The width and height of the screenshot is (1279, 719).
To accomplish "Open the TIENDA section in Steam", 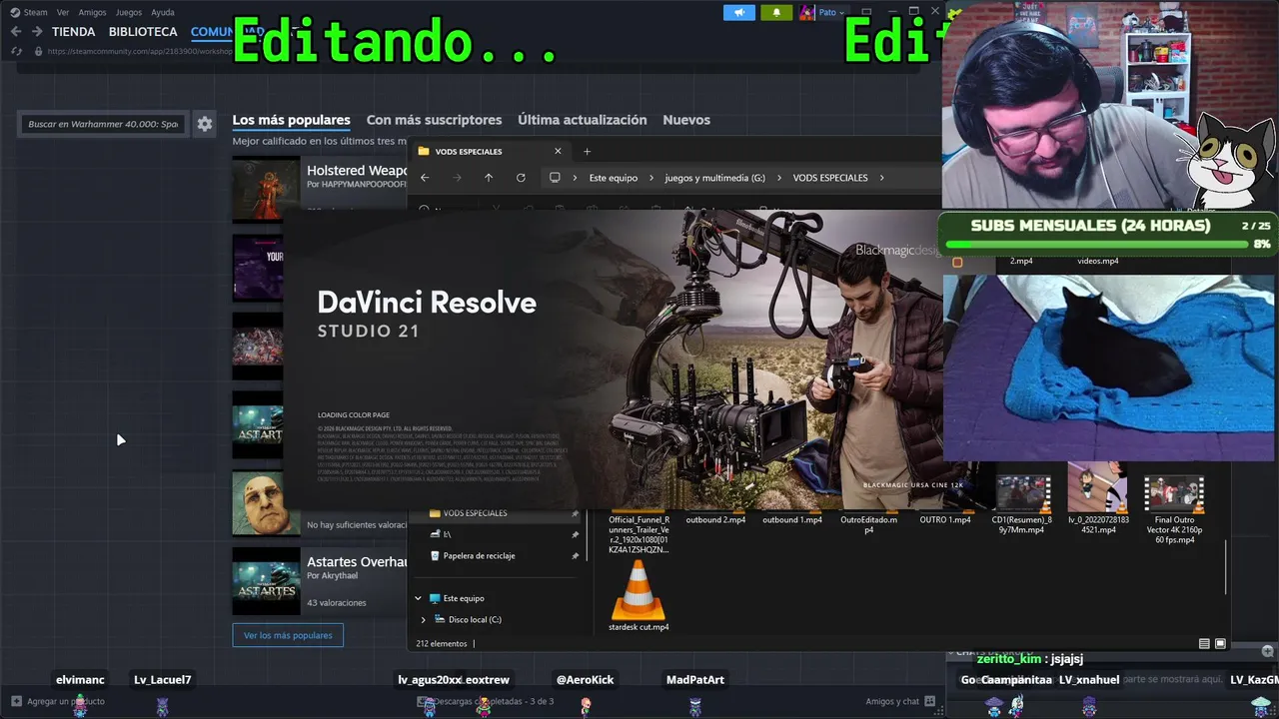I will coord(74,32).
